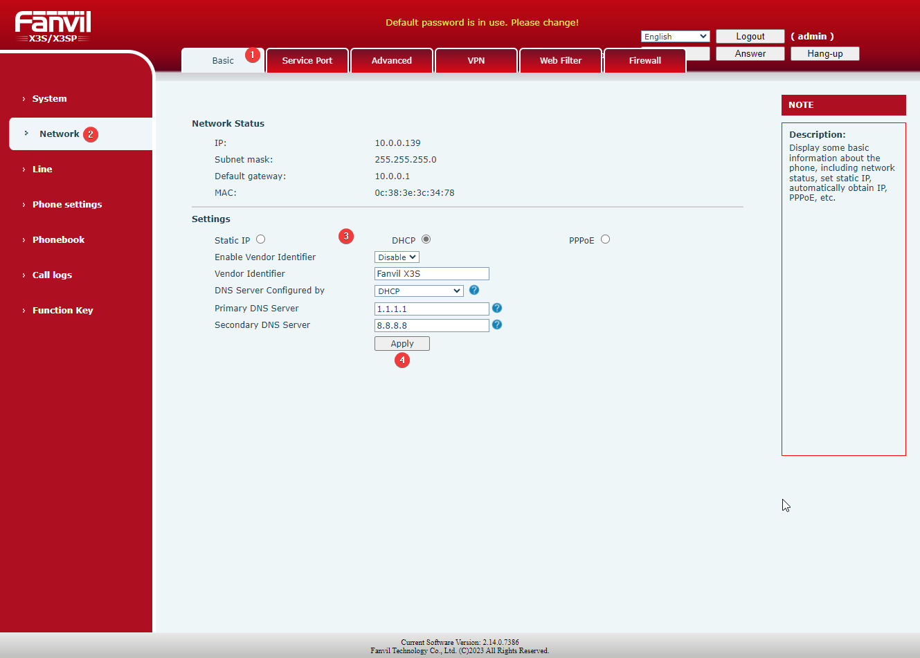
Task: Open the English language selector
Action: [675, 37]
